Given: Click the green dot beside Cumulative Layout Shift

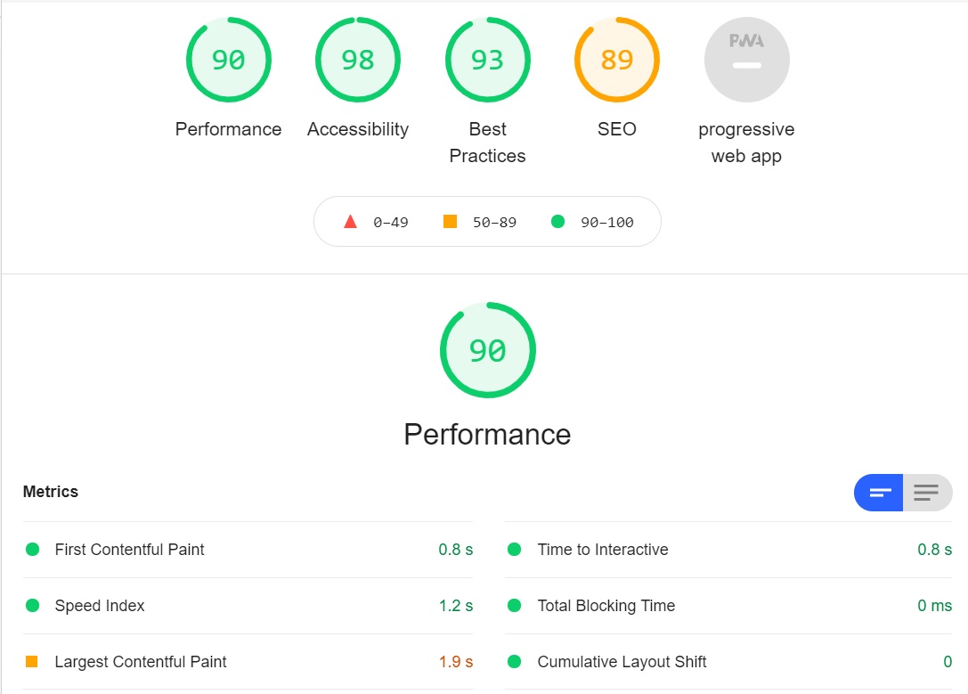Looking at the screenshot, I should (514, 662).
